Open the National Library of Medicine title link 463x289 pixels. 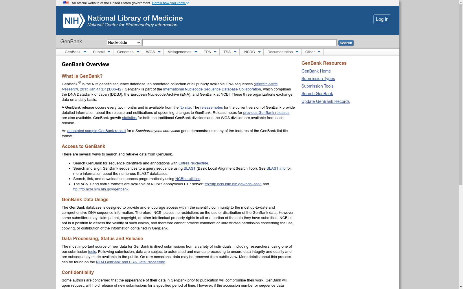pos(135,18)
